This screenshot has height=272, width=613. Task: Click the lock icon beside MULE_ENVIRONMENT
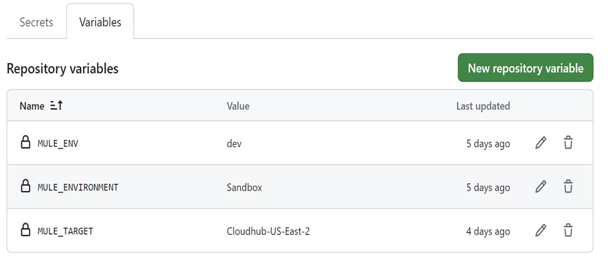pyautogui.click(x=26, y=187)
